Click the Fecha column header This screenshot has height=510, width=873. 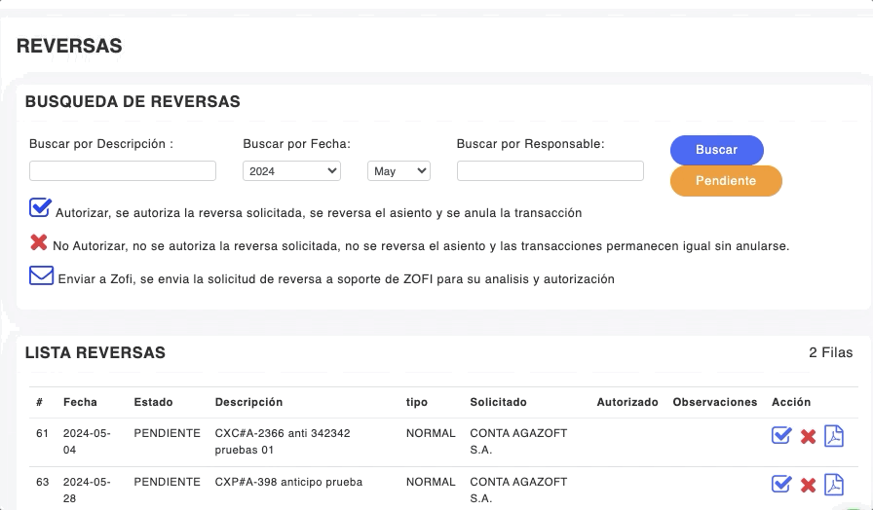tap(80, 402)
